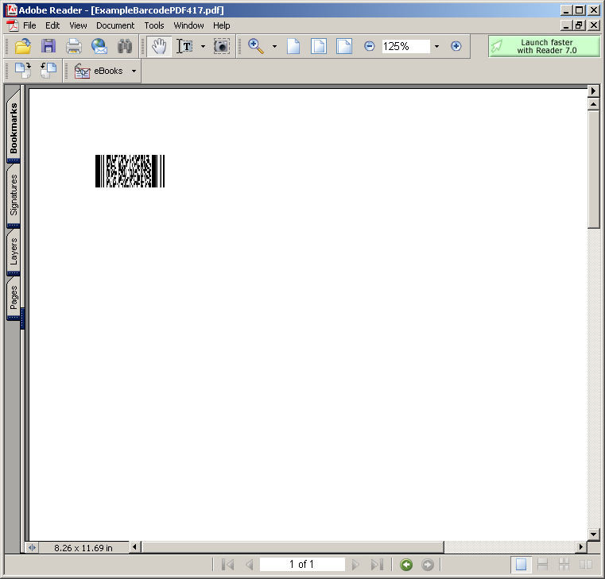Image resolution: width=605 pixels, height=579 pixels.
Task: Open the View menu
Action: click(x=78, y=25)
